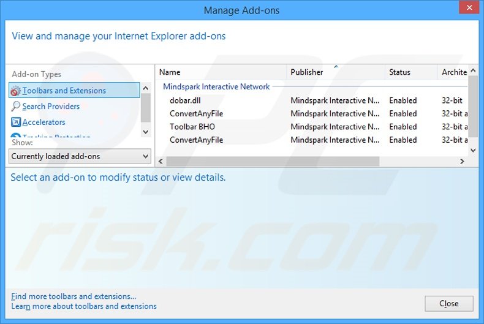Click the Enabled status of Toolbar BHO
The image size is (484, 324).
(403, 127)
